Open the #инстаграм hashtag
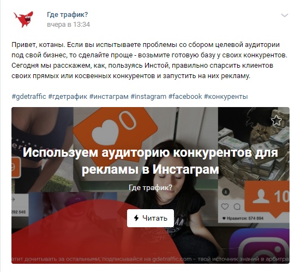 point(109,97)
